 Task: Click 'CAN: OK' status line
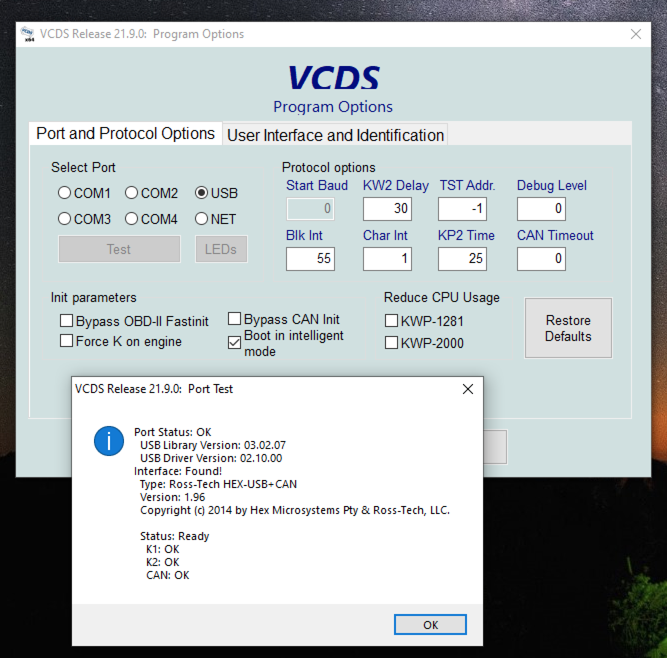click(x=167, y=575)
